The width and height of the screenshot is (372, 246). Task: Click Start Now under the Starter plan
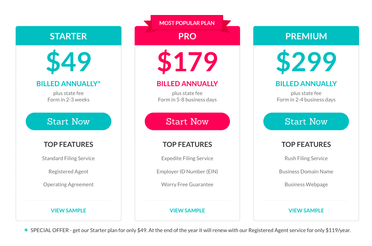pos(68,121)
